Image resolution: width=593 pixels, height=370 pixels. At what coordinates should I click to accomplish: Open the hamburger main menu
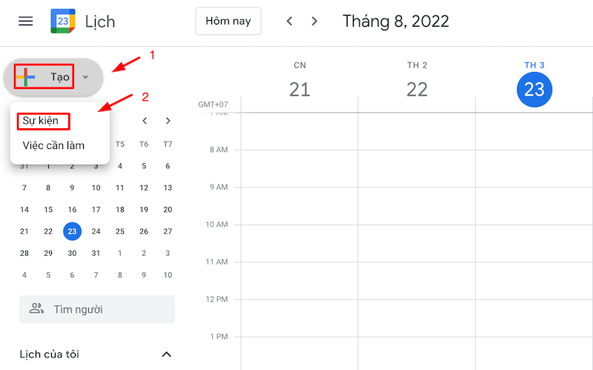point(26,21)
